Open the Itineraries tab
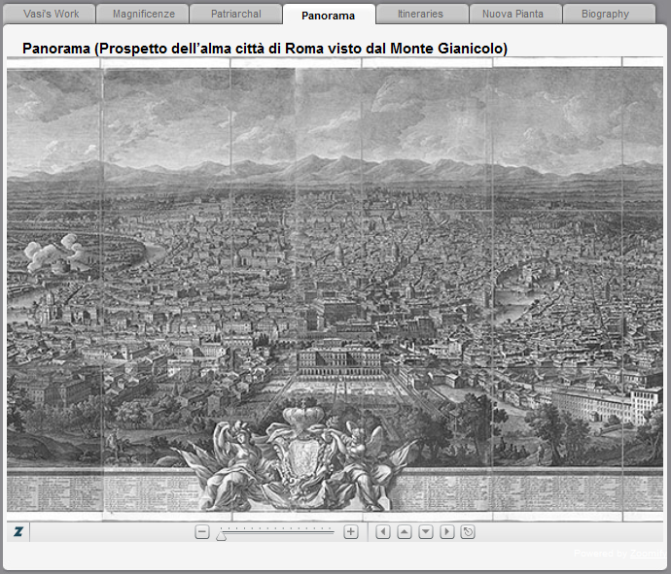The width and height of the screenshot is (671, 574). 422,14
